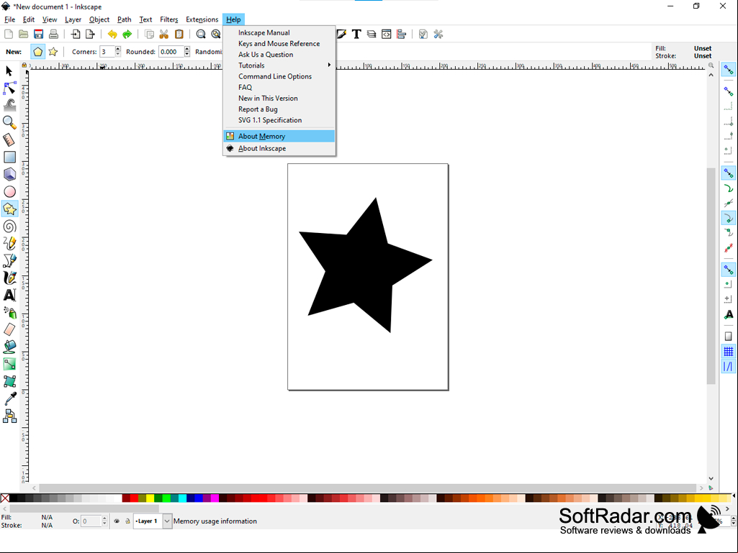Select the Spray tool
Image resolution: width=738 pixels, height=553 pixels.
9,313
